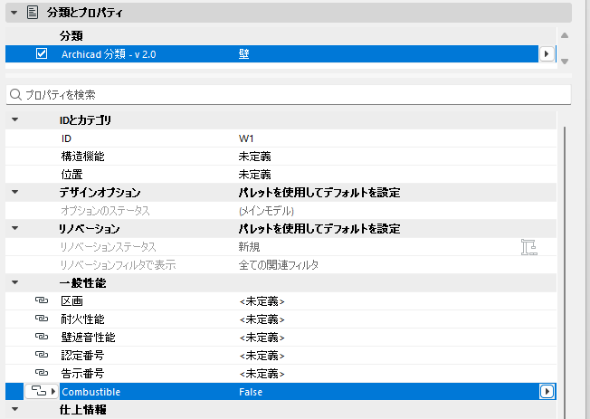Click the プロパティを検索 search field
This screenshot has width=590, height=419.
[x=289, y=94]
